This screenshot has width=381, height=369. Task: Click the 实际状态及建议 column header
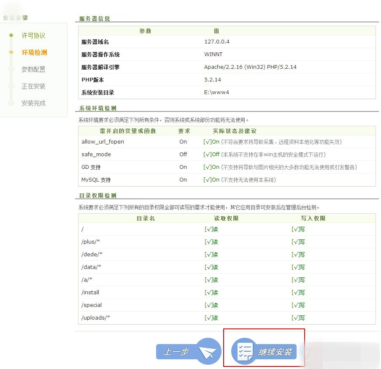pyautogui.click(x=235, y=131)
